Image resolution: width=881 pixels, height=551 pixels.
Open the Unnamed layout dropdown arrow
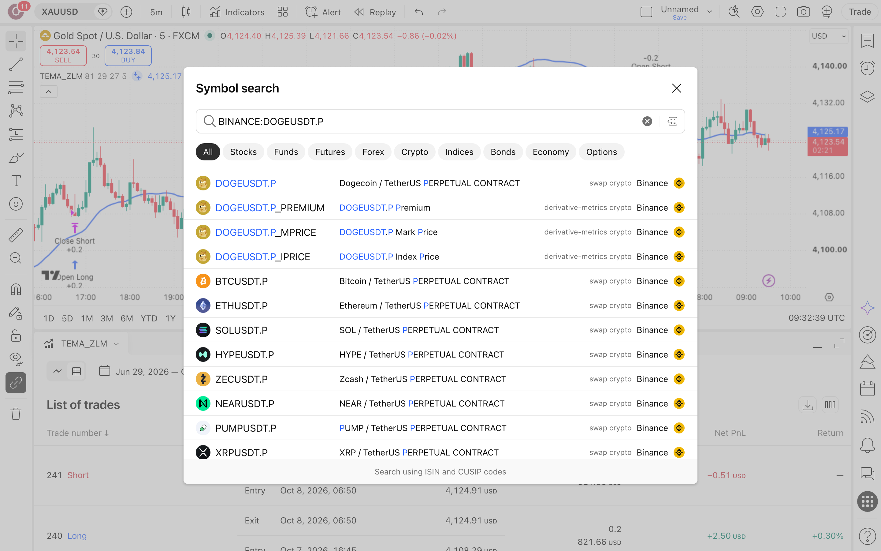(x=709, y=12)
